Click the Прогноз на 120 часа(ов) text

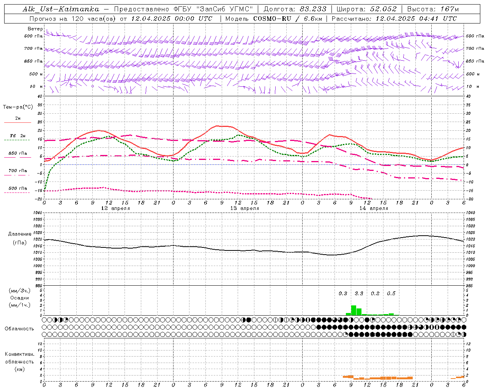tap(73, 19)
